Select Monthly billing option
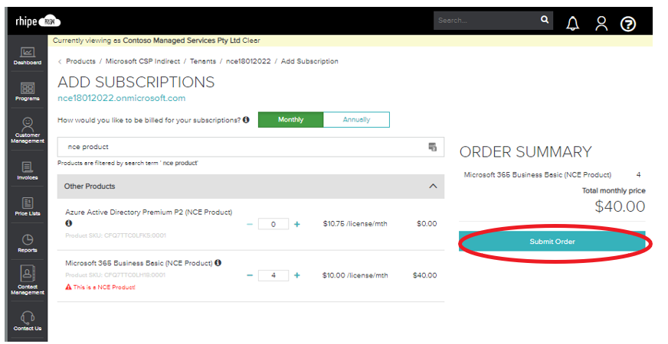Image resolution: width=668 pixels, height=344 pixels. (290, 119)
